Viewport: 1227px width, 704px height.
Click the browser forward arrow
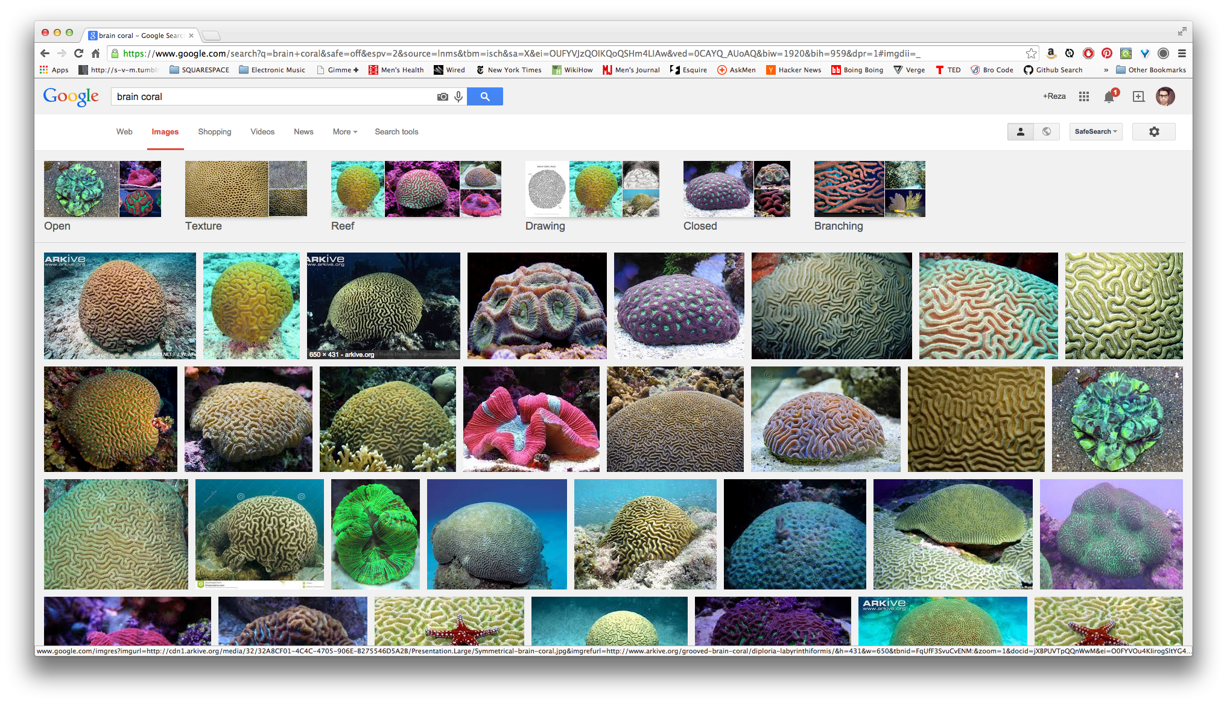(62, 54)
